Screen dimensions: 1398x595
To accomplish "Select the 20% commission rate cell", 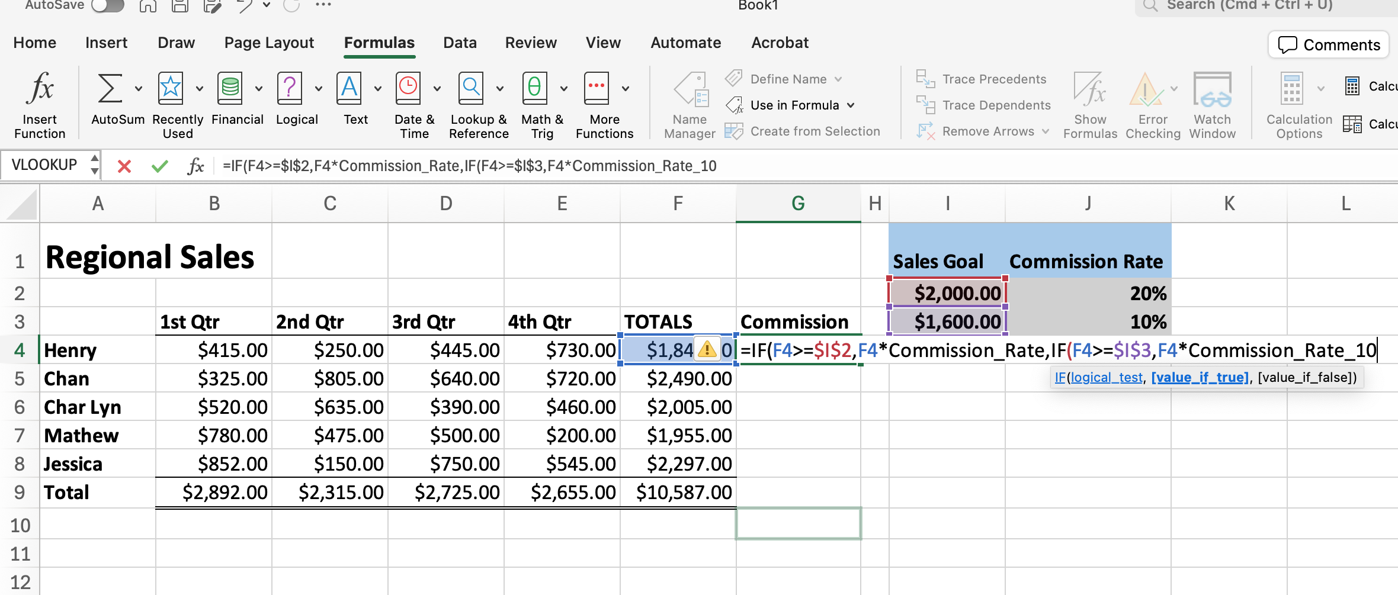I will 1088,293.
